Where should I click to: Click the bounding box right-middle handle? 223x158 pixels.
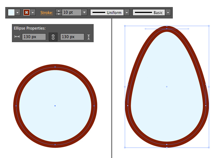point(209,87)
